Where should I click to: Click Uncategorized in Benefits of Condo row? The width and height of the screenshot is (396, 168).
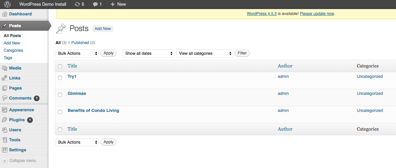coord(370,111)
